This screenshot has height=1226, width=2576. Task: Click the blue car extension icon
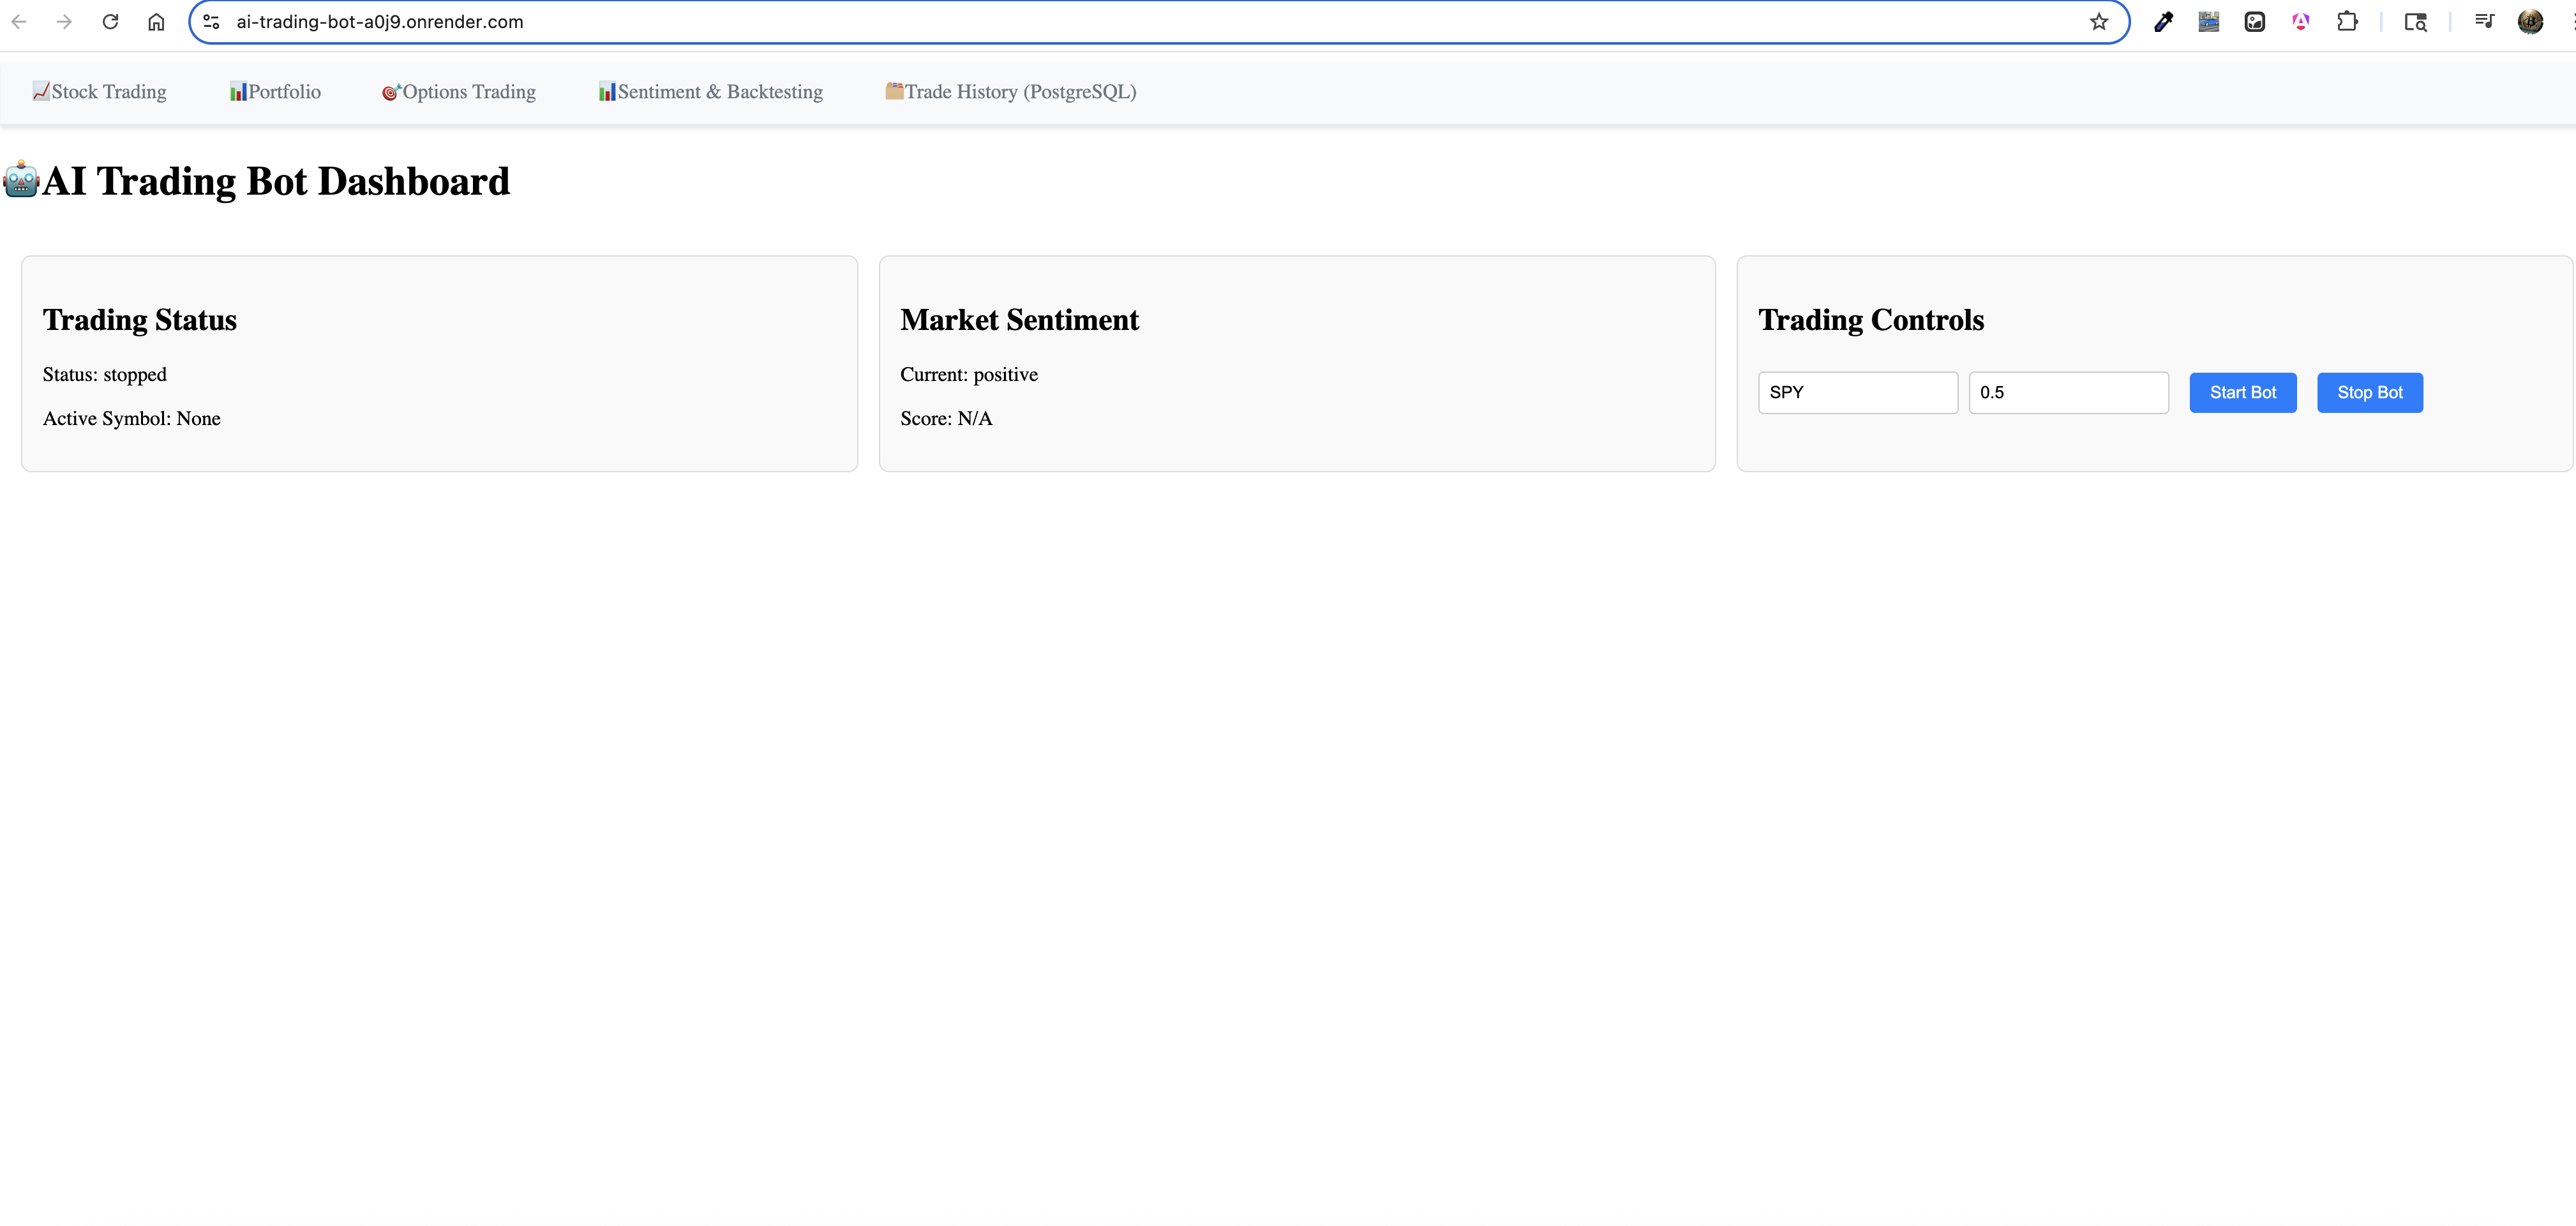[2208, 22]
